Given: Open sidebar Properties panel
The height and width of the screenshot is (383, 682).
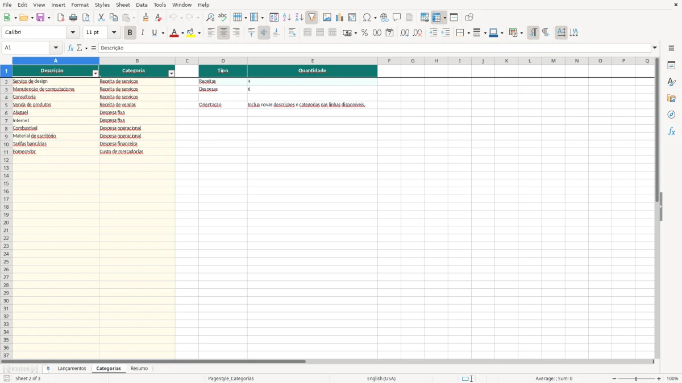Looking at the screenshot, I should 671,66.
